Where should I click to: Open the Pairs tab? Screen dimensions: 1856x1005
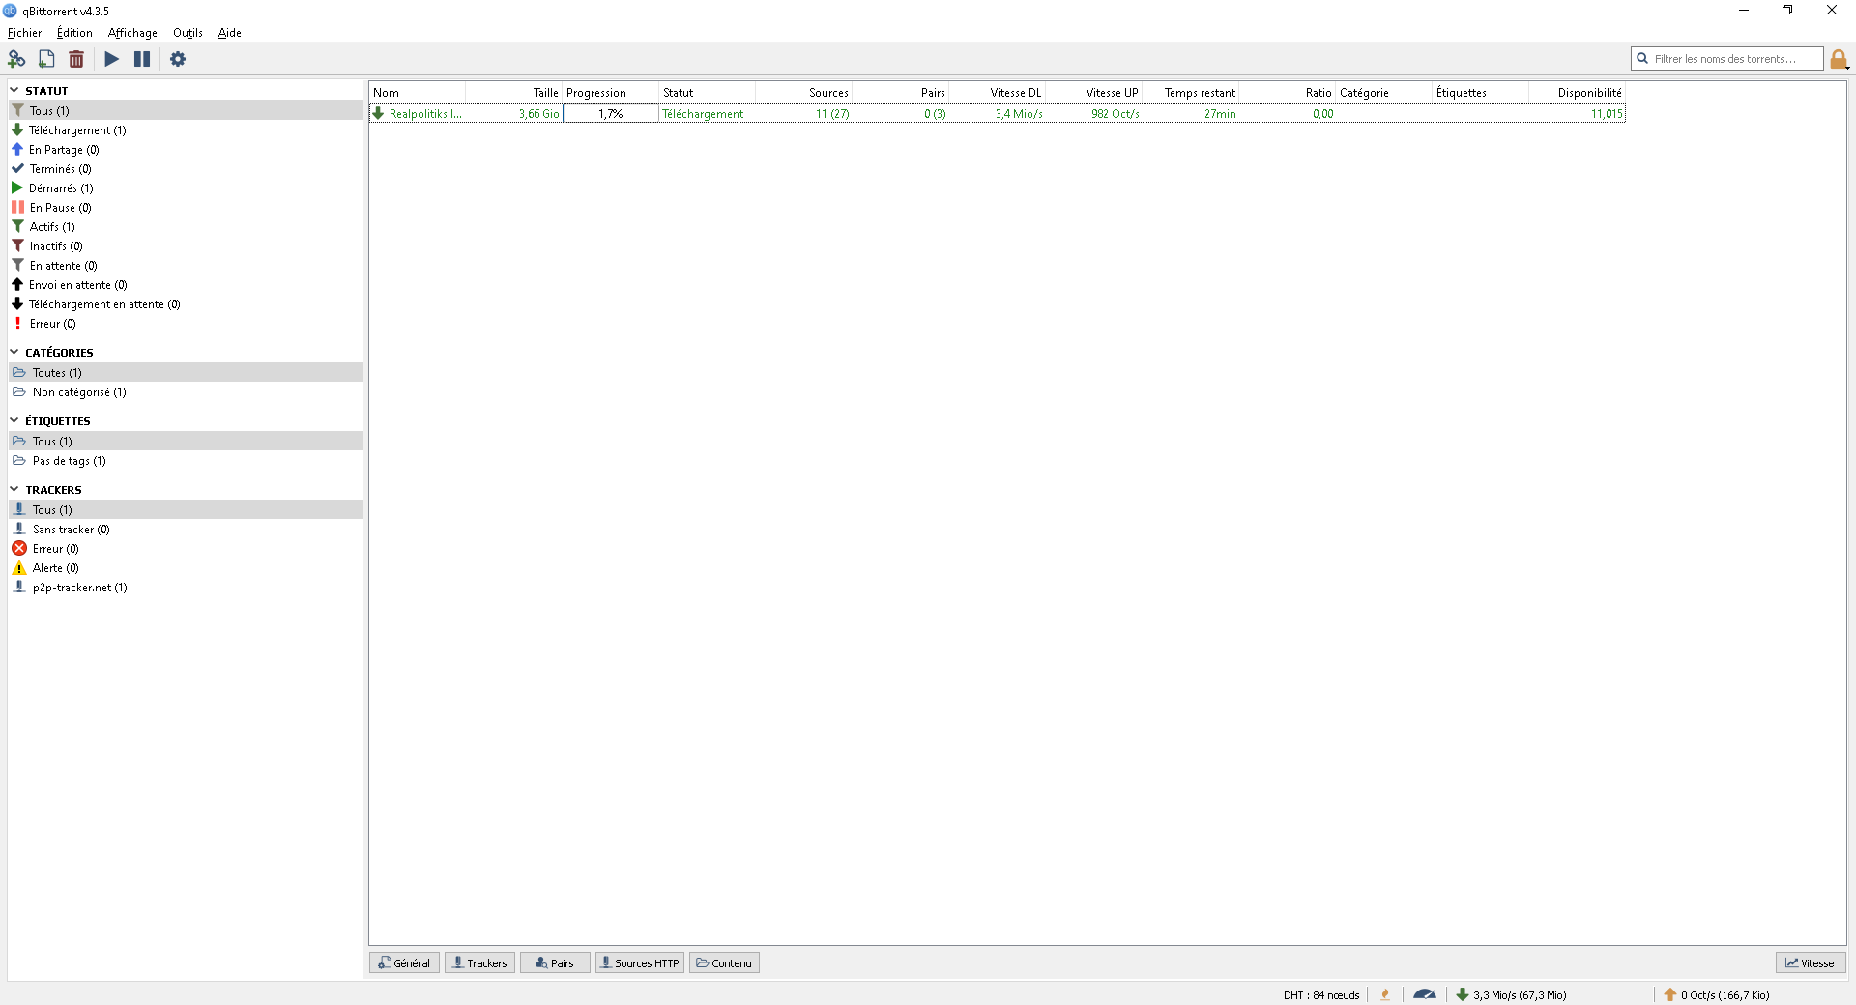pos(555,963)
